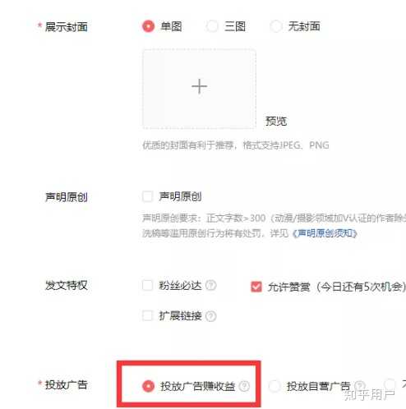406x409 pixels.
Task: Choose 投放广告赚收益 radio button
Action: click(x=148, y=386)
